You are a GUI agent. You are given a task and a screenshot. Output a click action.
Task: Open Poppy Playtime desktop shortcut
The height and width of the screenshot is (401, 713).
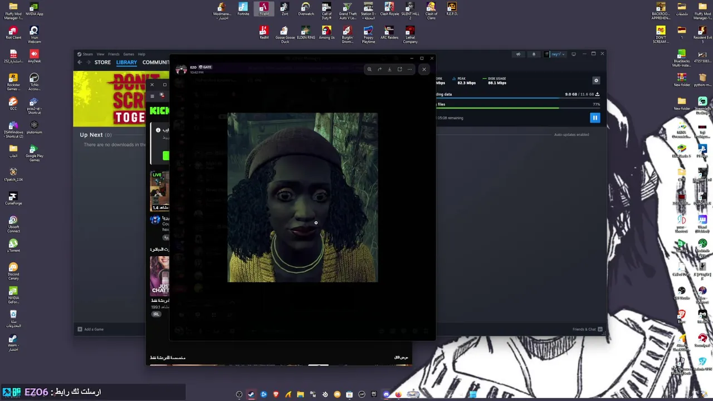368,35
